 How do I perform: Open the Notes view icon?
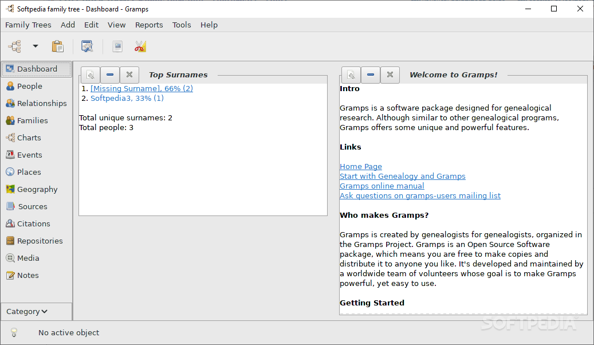pos(10,275)
